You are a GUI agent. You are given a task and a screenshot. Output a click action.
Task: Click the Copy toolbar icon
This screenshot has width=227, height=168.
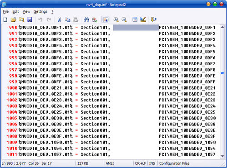click(x=67, y=19)
